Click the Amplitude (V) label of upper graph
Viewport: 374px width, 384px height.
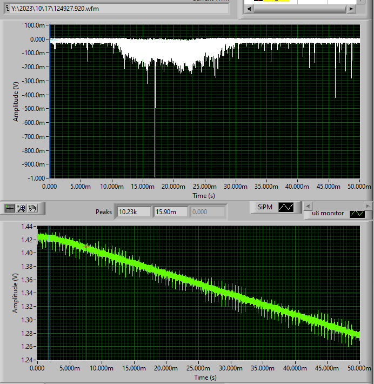point(16,102)
